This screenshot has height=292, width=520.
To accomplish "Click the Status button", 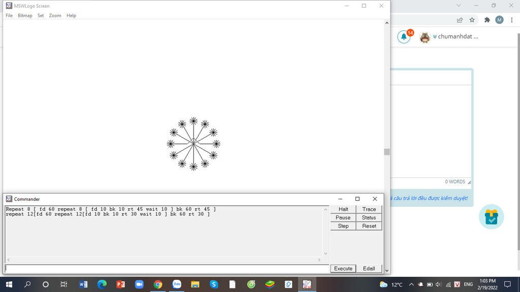I will pyautogui.click(x=369, y=217).
